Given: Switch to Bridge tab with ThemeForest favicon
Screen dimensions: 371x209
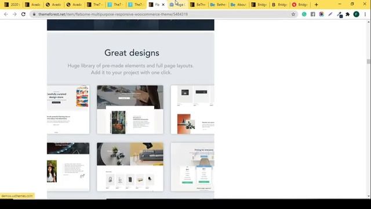Looking at the screenshot, I should tap(259, 5).
